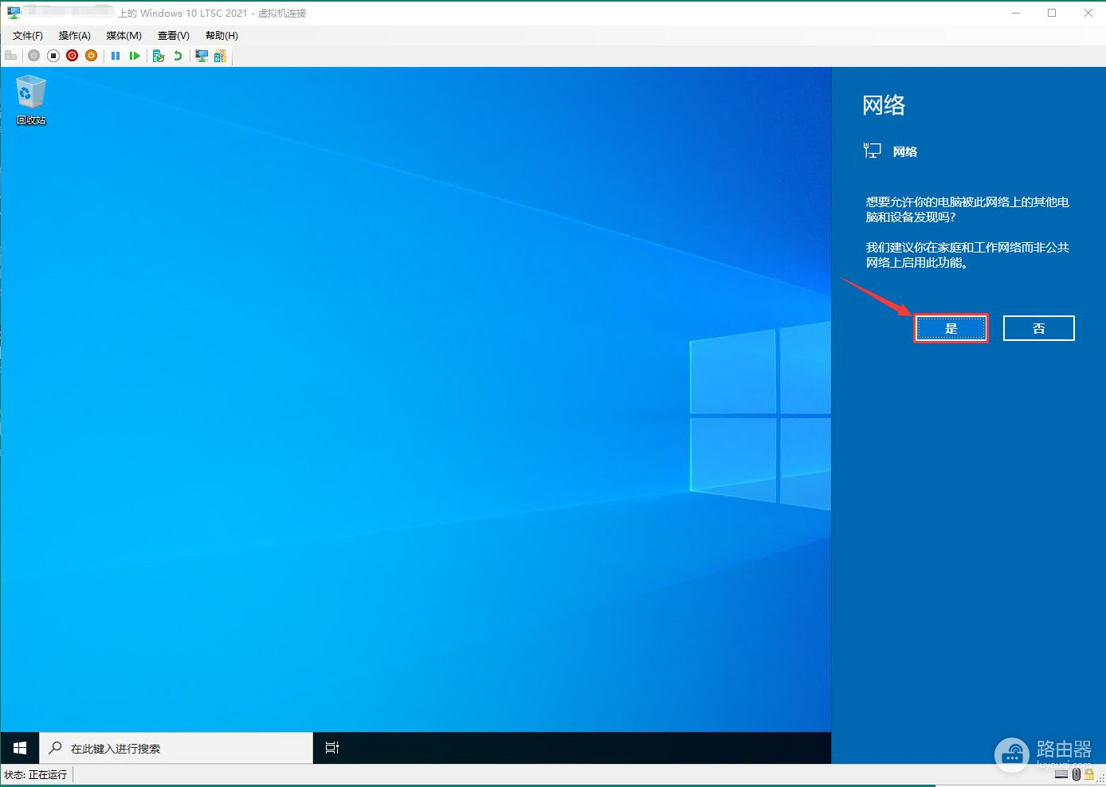Click the Ctrl+Alt+Delete toolbar icon
Image resolution: width=1106 pixels, height=787 pixels.
[x=11, y=56]
